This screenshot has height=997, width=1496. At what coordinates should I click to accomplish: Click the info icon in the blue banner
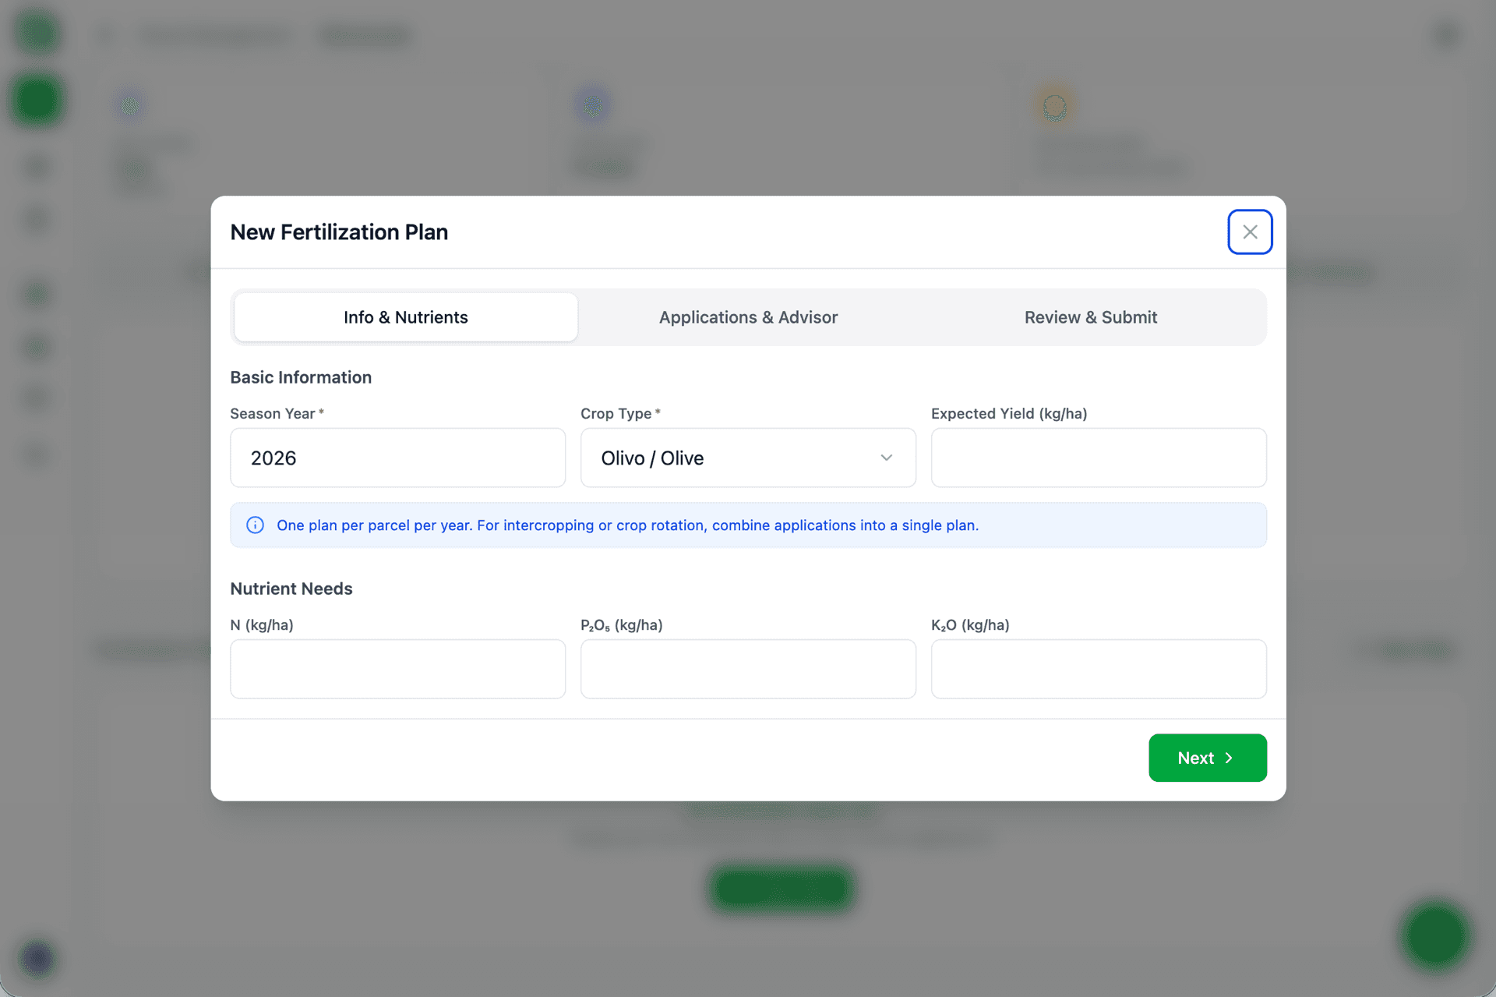255,525
